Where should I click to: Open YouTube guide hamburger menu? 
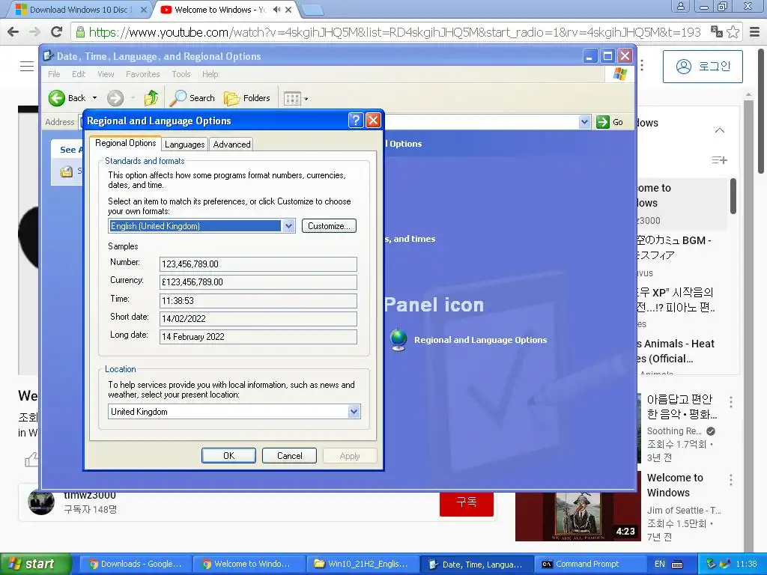coord(26,66)
